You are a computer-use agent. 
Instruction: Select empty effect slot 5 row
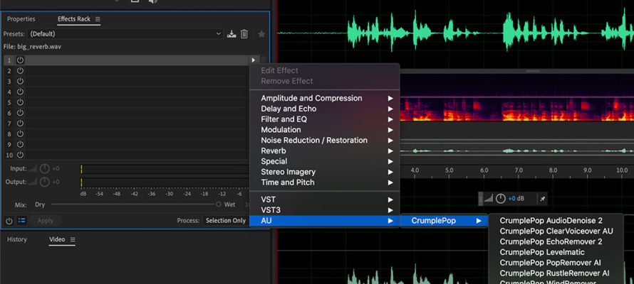137,102
